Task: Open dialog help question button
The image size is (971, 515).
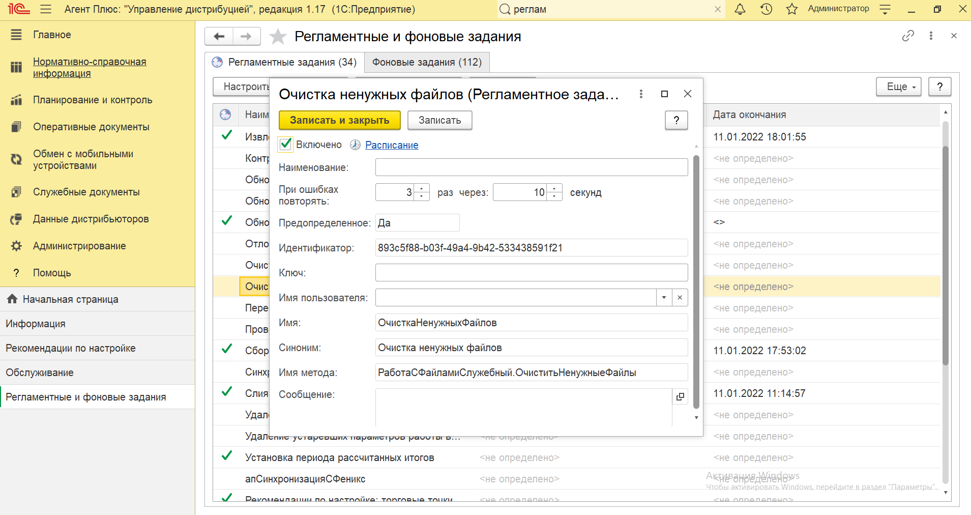Action: 676,120
